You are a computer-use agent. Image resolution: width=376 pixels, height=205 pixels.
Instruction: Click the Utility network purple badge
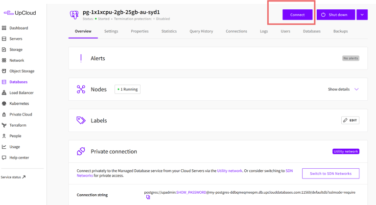point(346,151)
